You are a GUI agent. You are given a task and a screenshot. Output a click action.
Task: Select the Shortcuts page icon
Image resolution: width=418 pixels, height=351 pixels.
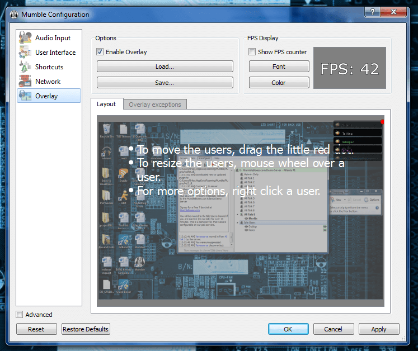25,67
